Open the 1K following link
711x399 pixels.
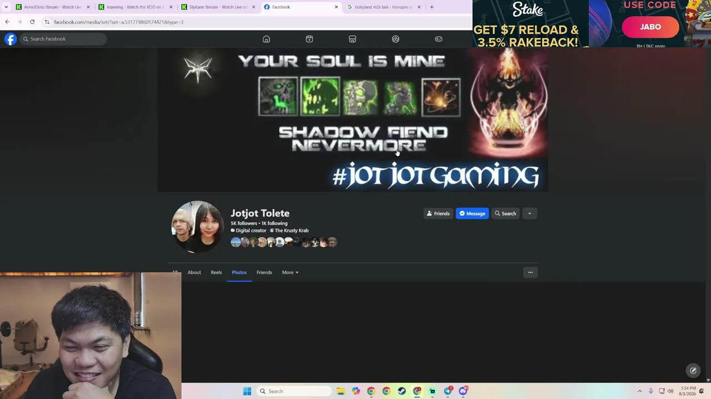coord(274,223)
